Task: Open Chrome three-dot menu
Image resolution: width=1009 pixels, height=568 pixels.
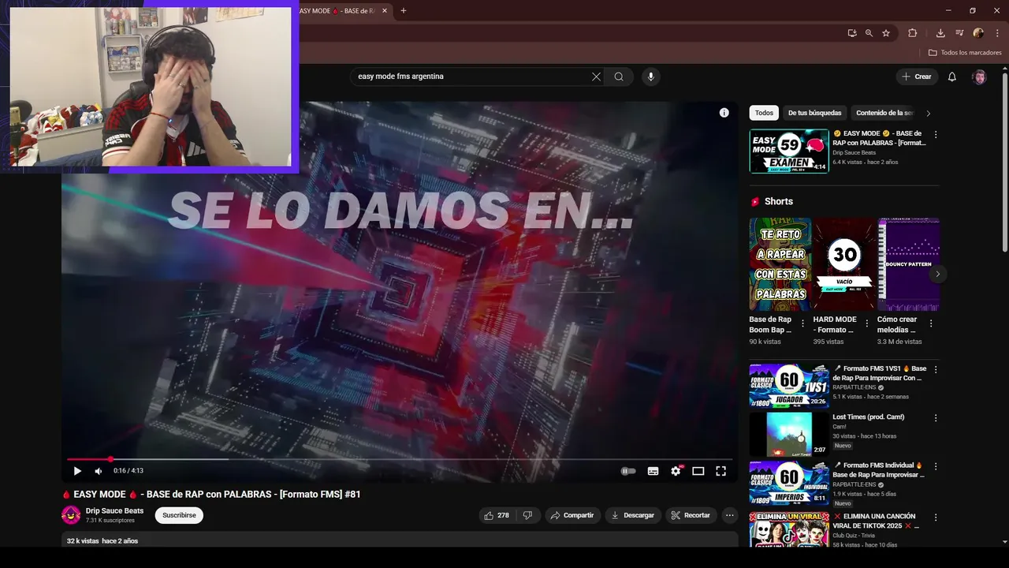Action: coord(996,33)
